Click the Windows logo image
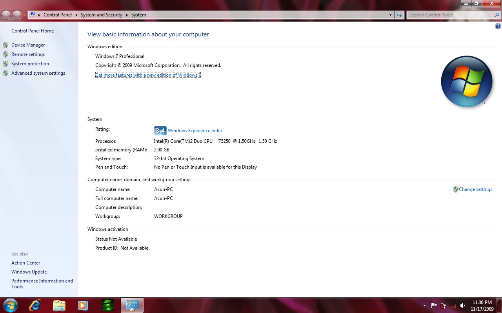Viewport: 502px width, 313px height. [466, 81]
